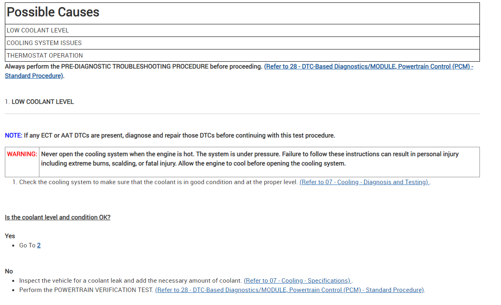Image resolution: width=501 pixels, height=305 pixels.
Task: Click the warning text about hot engine
Action: 250,159
